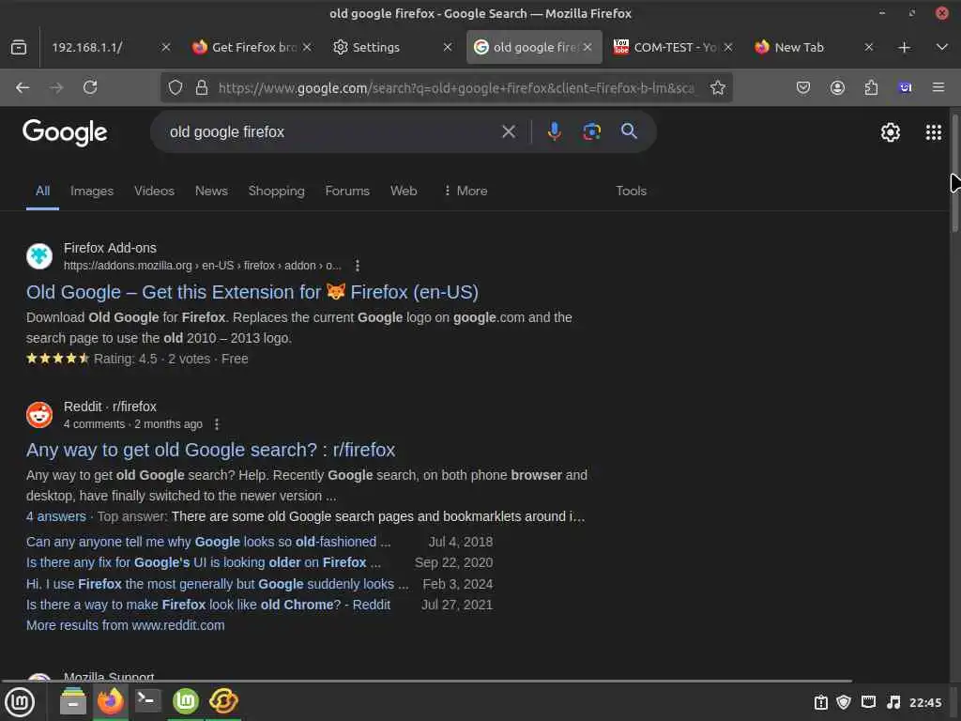The height and width of the screenshot is (721, 961).
Task: Open the Old Google Extension for Firefox result
Action: pyautogui.click(x=252, y=292)
